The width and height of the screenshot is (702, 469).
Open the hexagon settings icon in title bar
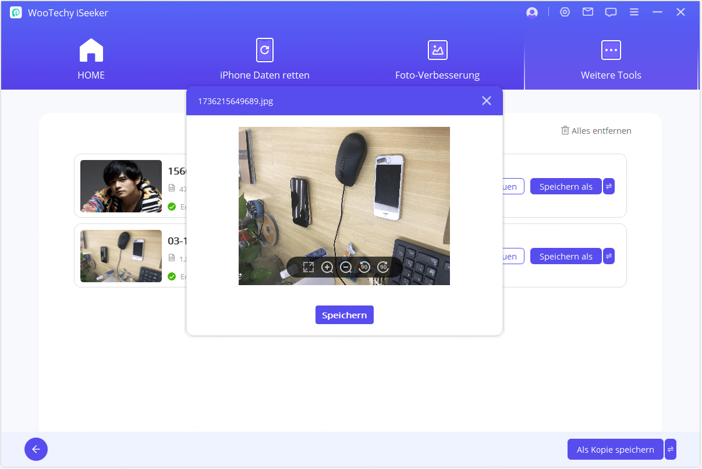pos(565,12)
